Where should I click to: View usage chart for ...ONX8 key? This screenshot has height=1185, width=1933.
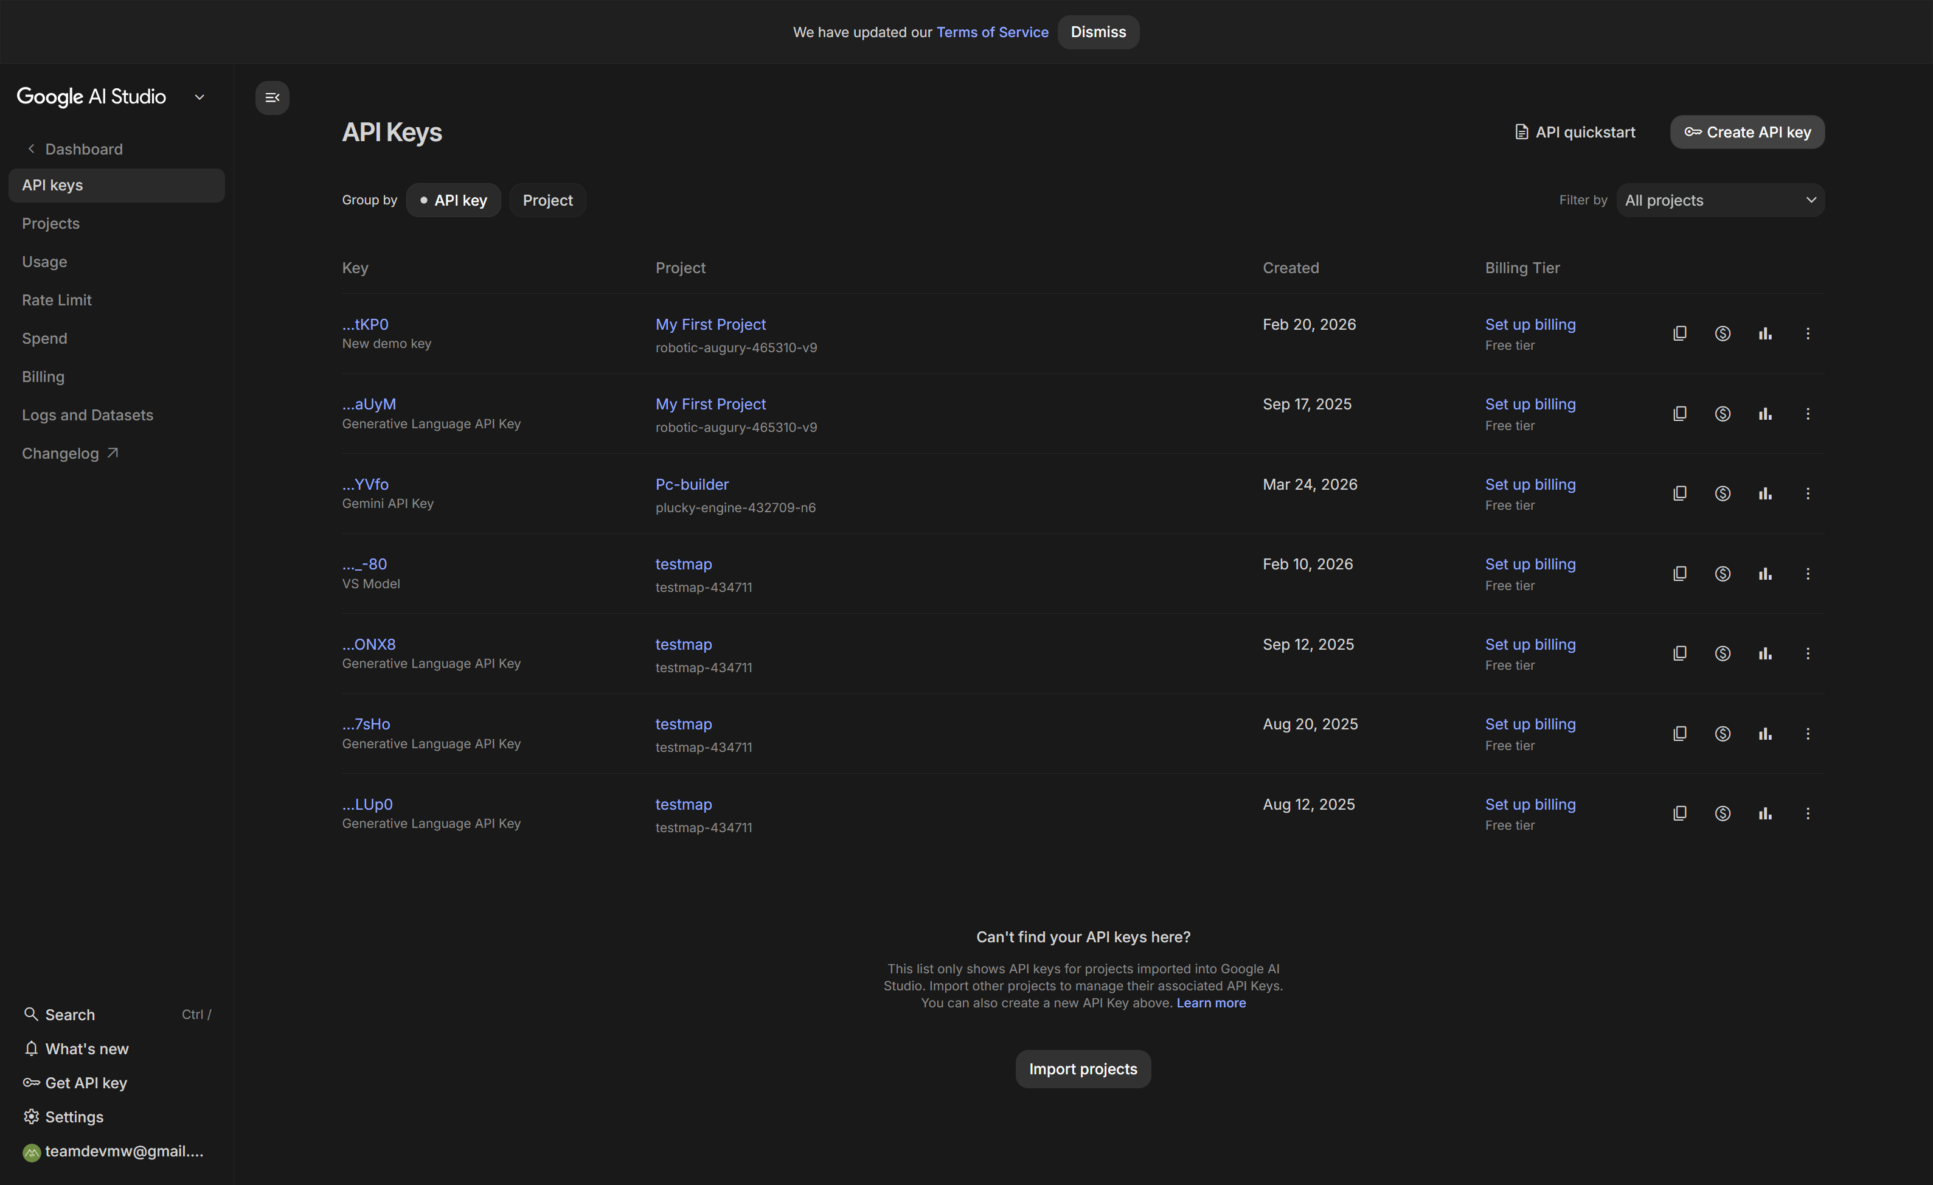(x=1765, y=654)
